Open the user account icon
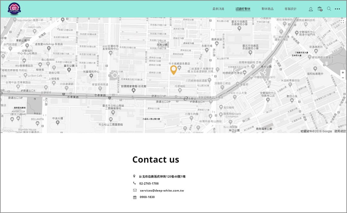This screenshot has width=347, height=213. click(x=311, y=9)
